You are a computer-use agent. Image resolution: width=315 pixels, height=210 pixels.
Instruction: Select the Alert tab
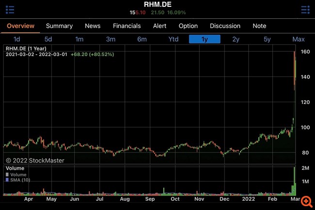159,26
